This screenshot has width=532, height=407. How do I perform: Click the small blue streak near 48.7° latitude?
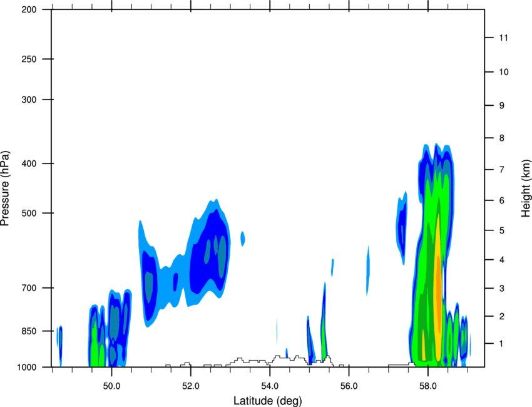coord(60,346)
